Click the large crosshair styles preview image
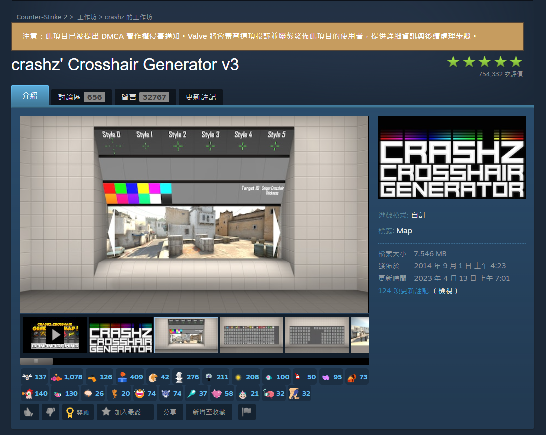This screenshot has height=435, width=546. 194,215
